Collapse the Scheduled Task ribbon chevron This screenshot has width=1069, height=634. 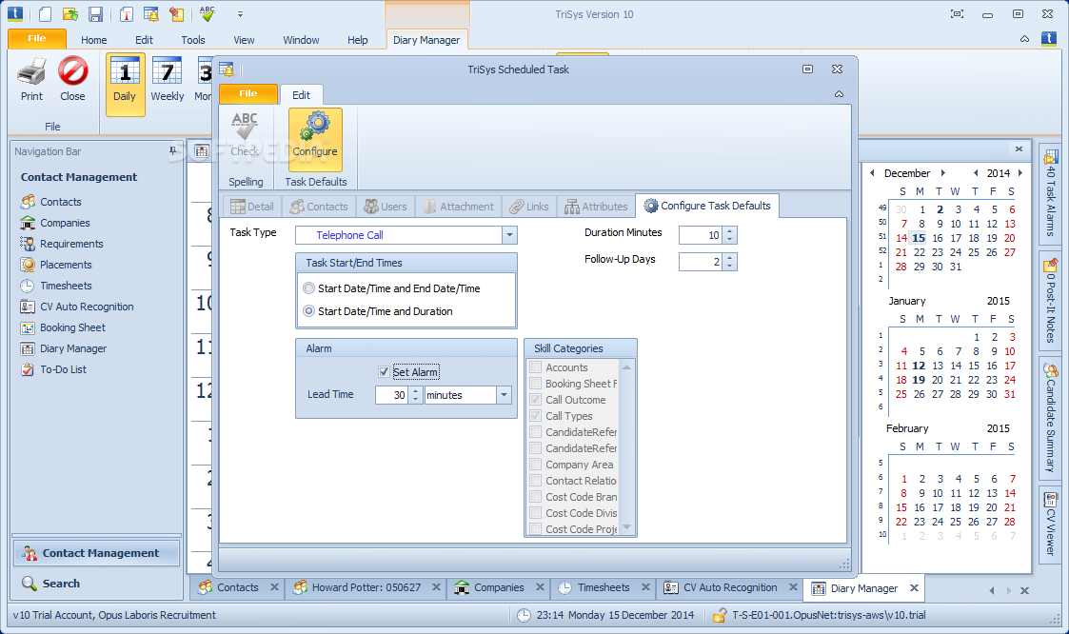pos(840,94)
